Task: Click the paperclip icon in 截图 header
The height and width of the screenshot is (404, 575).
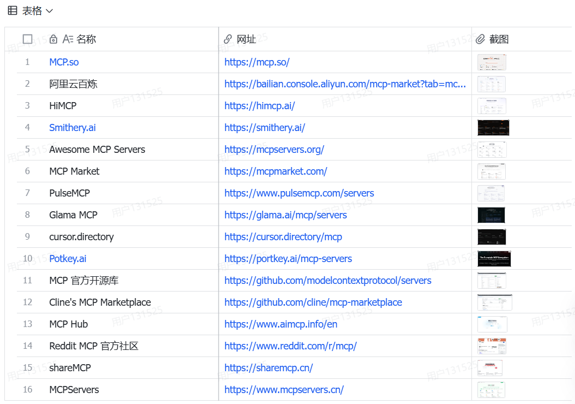Action: click(480, 39)
